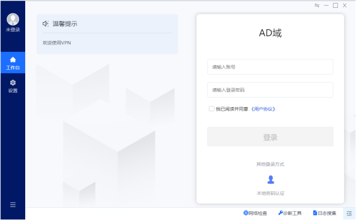Click the 温馨提示 title text
The height and width of the screenshot is (220, 356).
(65, 24)
